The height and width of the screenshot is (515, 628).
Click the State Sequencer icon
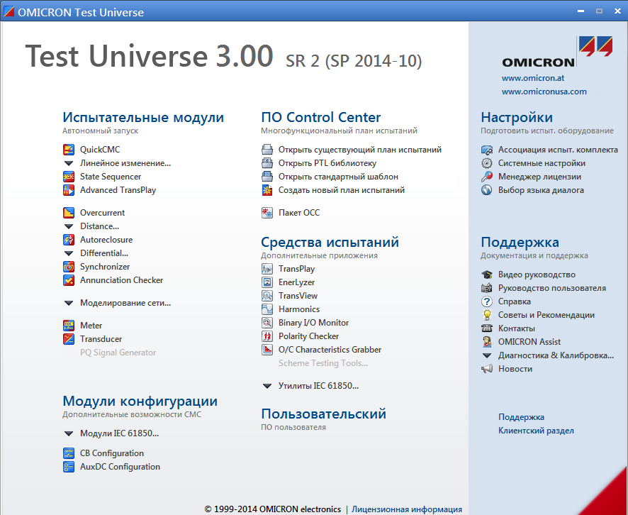(x=69, y=177)
